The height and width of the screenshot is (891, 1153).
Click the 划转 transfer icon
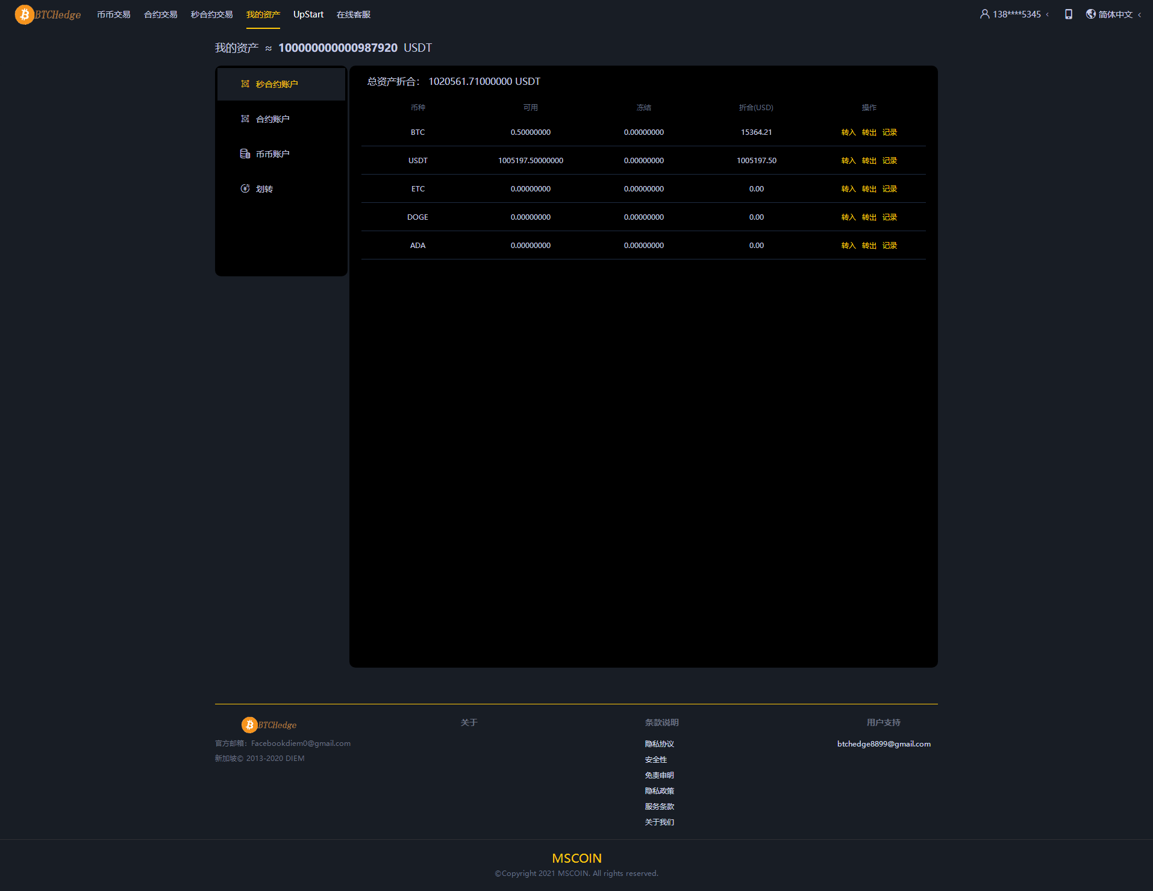(245, 188)
